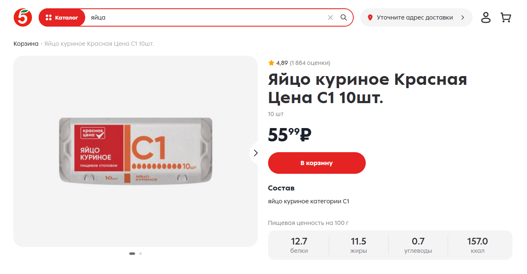The height and width of the screenshot is (274, 527).
Task: Click the egg carton product image
Action: (x=135, y=151)
